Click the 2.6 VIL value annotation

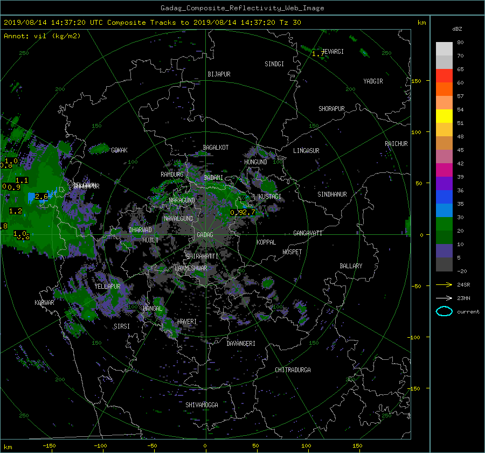point(41,197)
